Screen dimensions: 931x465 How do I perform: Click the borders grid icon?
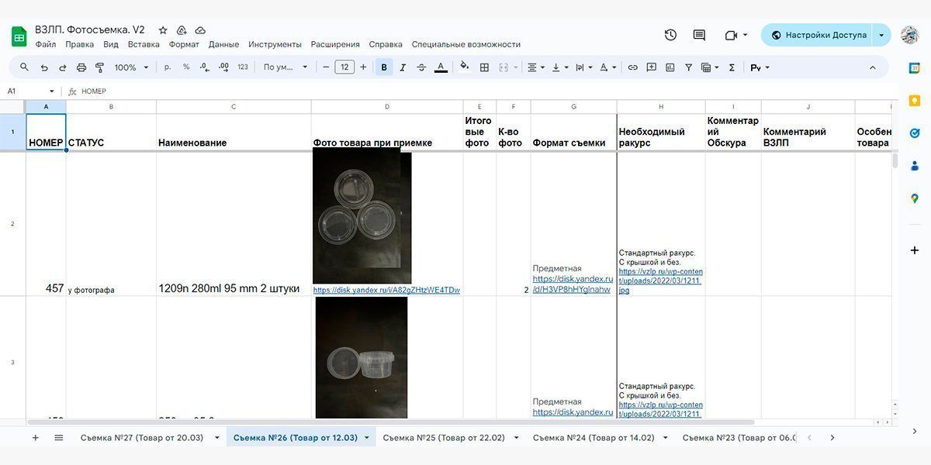click(x=484, y=67)
